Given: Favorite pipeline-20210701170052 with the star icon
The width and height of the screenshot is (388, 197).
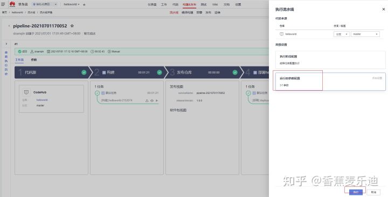Looking at the screenshot, I should (72, 26).
